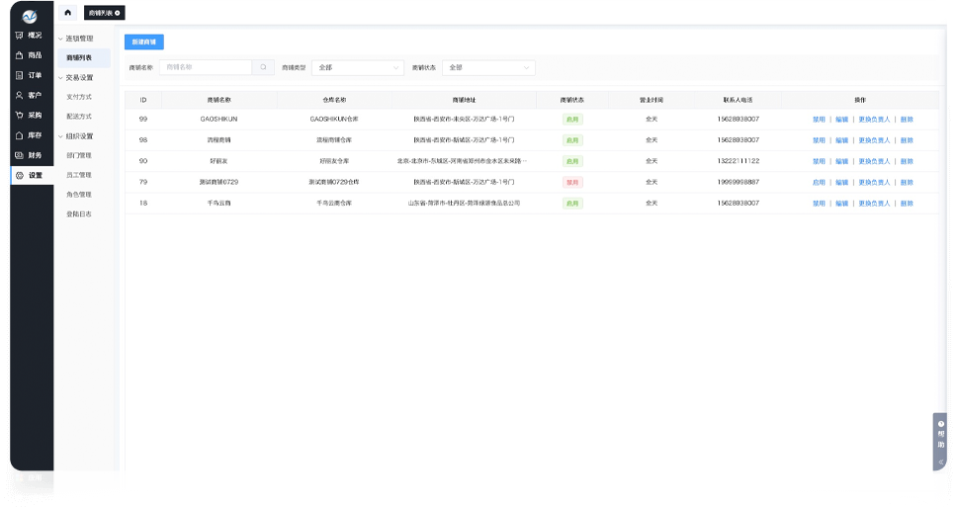Select 客户 customers in the sidebar

[28, 95]
